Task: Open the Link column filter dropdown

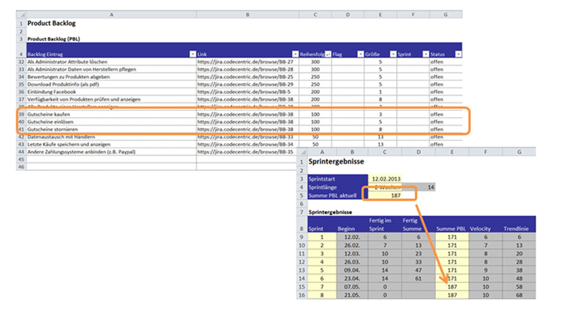Action: [x=294, y=54]
